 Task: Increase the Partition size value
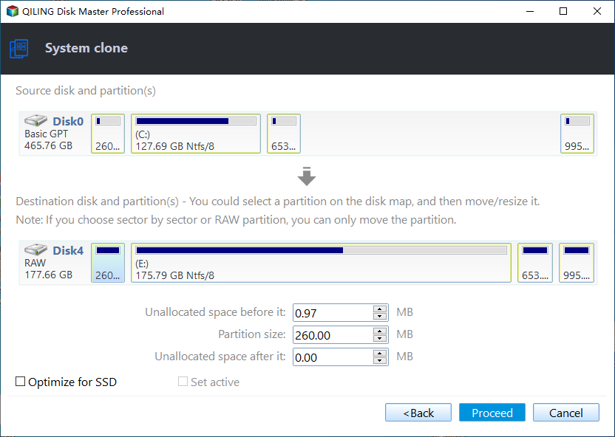(x=380, y=331)
